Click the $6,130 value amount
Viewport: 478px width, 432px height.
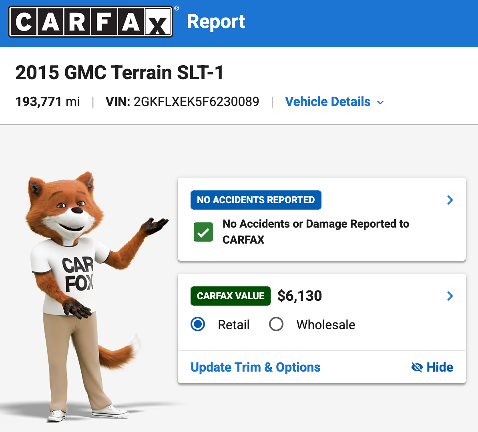tap(300, 296)
